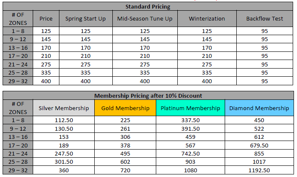Select the 742.50 Platinum price cell
The image size is (297, 177).
190,153
